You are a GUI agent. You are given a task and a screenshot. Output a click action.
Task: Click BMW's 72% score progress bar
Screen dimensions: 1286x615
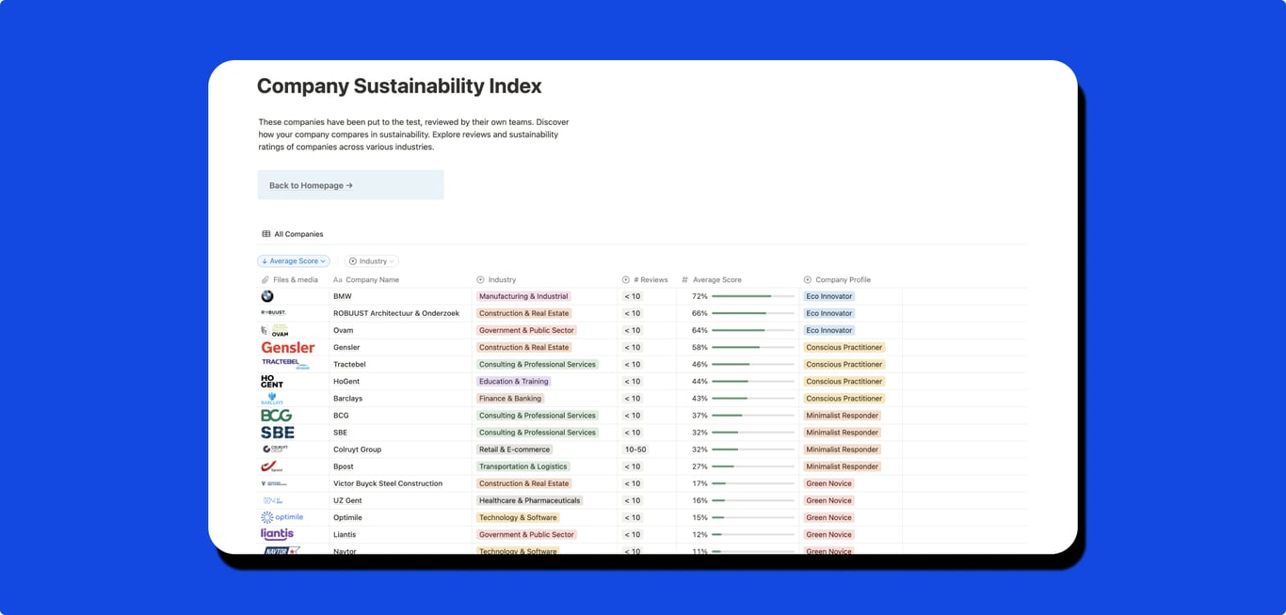click(x=753, y=296)
